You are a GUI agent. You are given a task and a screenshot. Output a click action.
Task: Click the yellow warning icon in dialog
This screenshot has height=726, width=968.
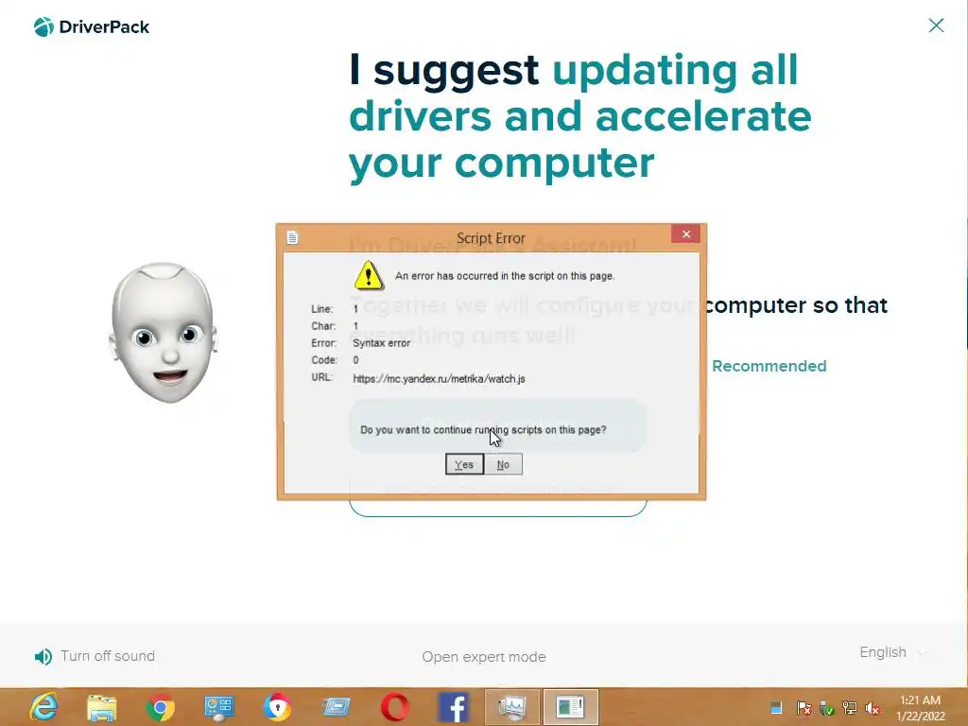[369, 275]
